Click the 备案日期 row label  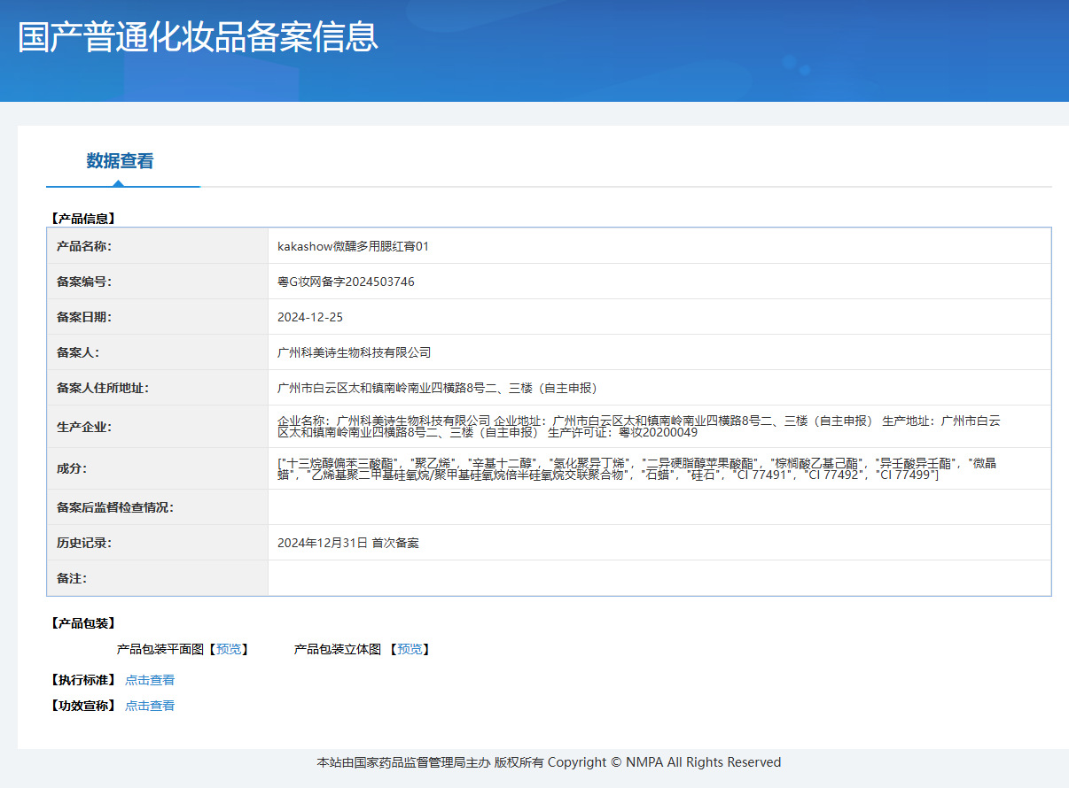click(x=84, y=317)
